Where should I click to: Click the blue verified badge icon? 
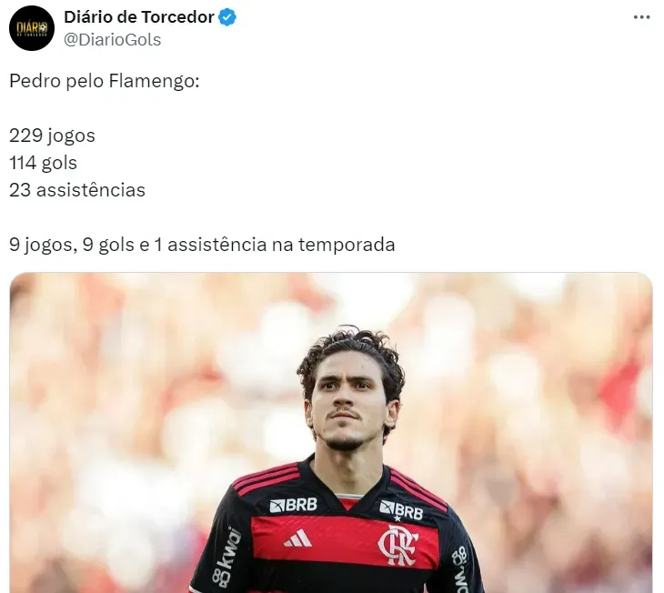227,17
